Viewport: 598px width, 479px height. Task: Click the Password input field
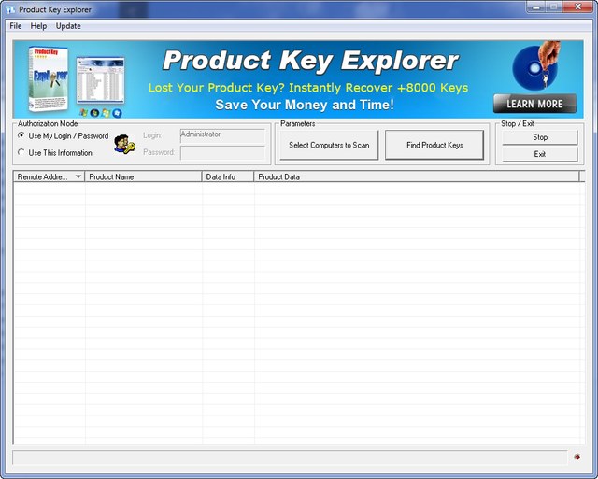(222, 153)
